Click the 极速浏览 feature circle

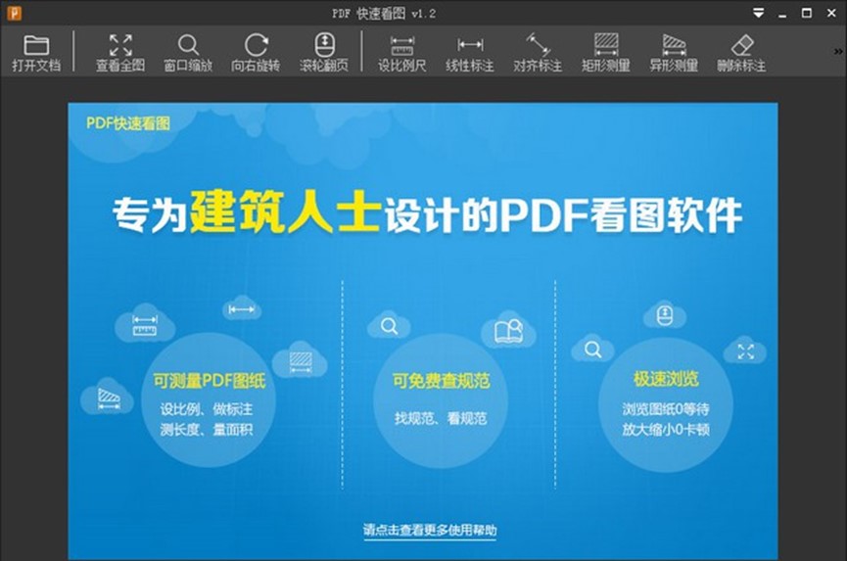(666, 405)
